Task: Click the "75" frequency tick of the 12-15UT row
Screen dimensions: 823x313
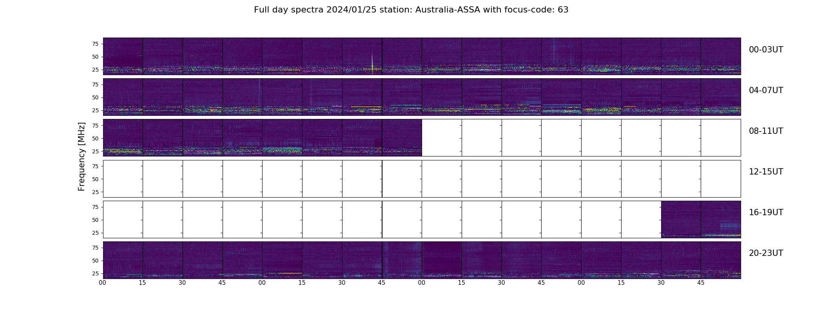Action: [95, 166]
